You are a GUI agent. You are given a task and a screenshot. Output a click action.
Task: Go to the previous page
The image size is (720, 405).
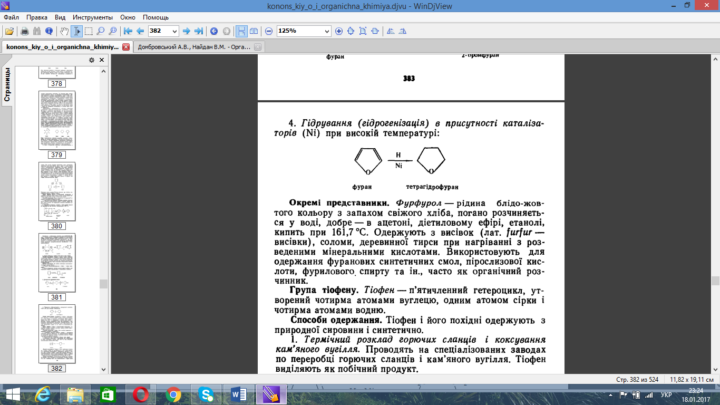coord(140,31)
